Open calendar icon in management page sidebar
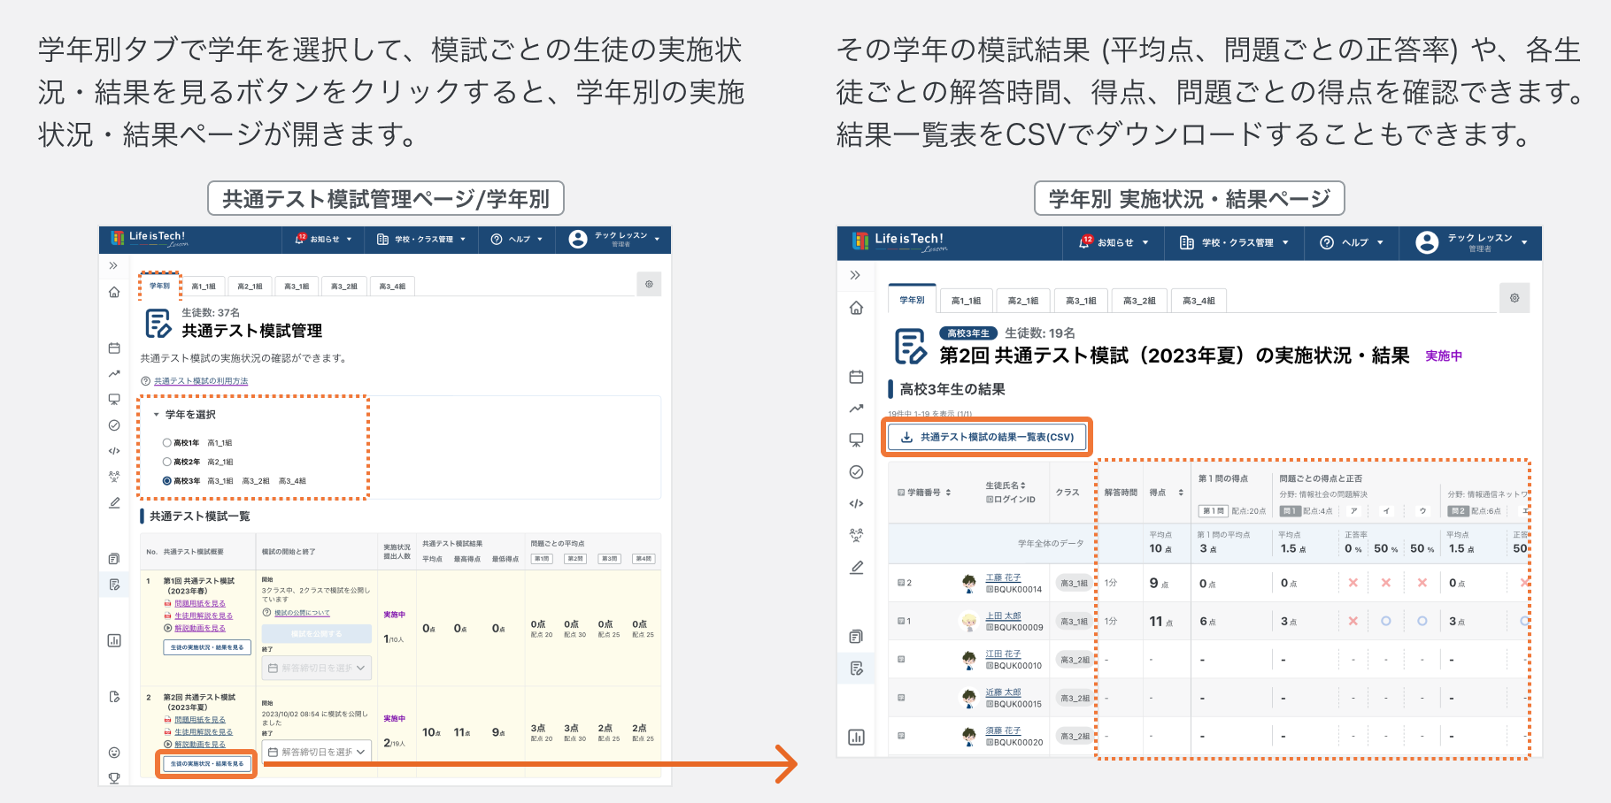The image size is (1611, 803). click(x=114, y=348)
